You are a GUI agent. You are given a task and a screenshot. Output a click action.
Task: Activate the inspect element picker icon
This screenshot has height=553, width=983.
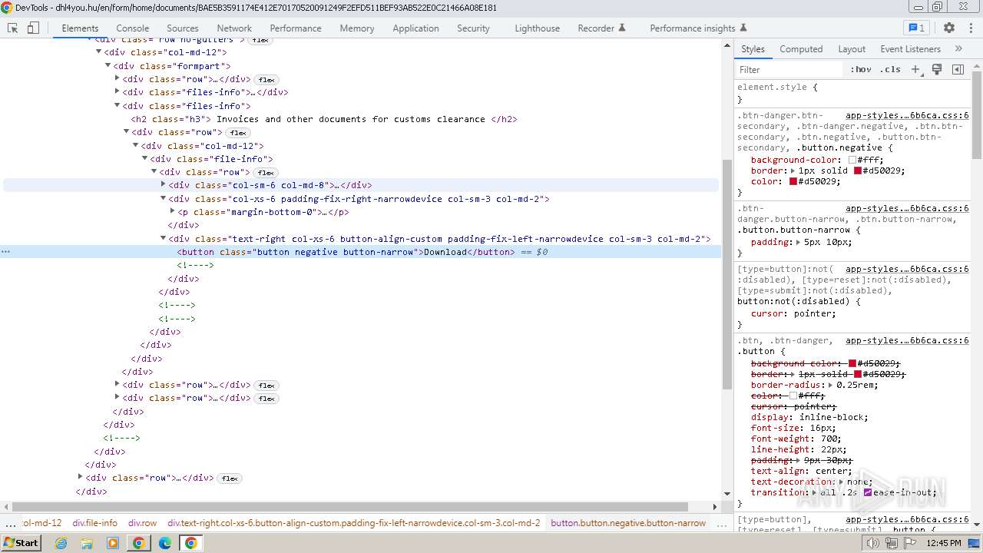pos(13,28)
